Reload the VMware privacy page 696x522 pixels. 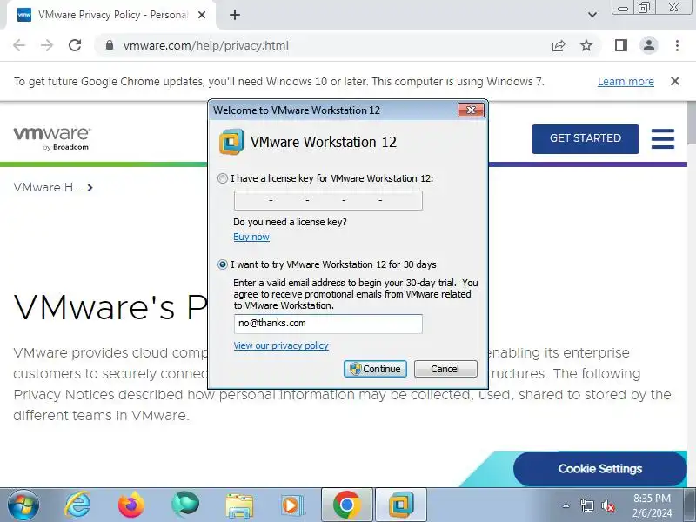(x=75, y=45)
